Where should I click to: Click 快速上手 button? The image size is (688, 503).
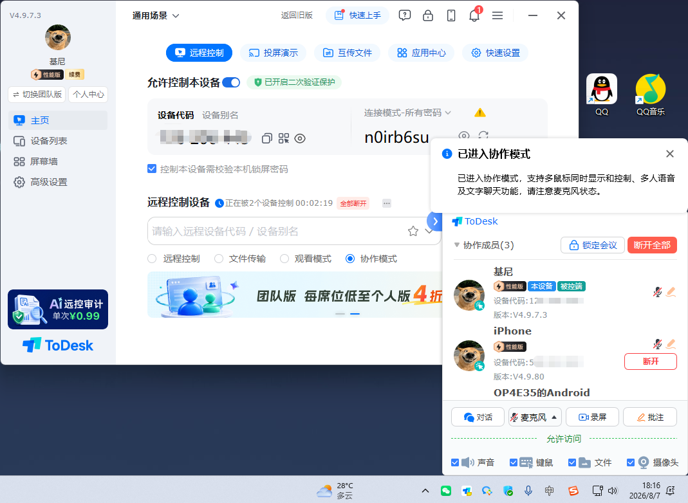pos(357,16)
